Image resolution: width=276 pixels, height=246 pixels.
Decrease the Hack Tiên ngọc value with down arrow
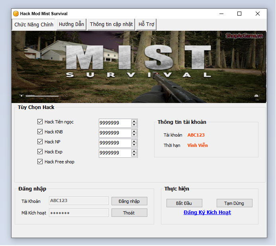click(134, 125)
